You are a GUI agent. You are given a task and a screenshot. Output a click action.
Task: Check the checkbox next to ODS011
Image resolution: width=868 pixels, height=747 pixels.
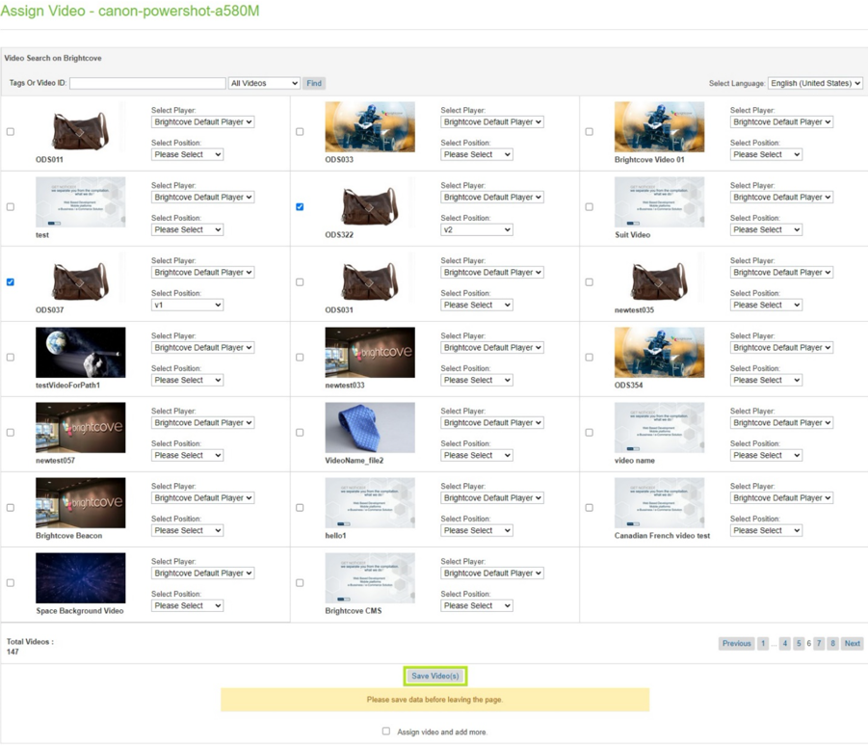click(x=10, y=131)
